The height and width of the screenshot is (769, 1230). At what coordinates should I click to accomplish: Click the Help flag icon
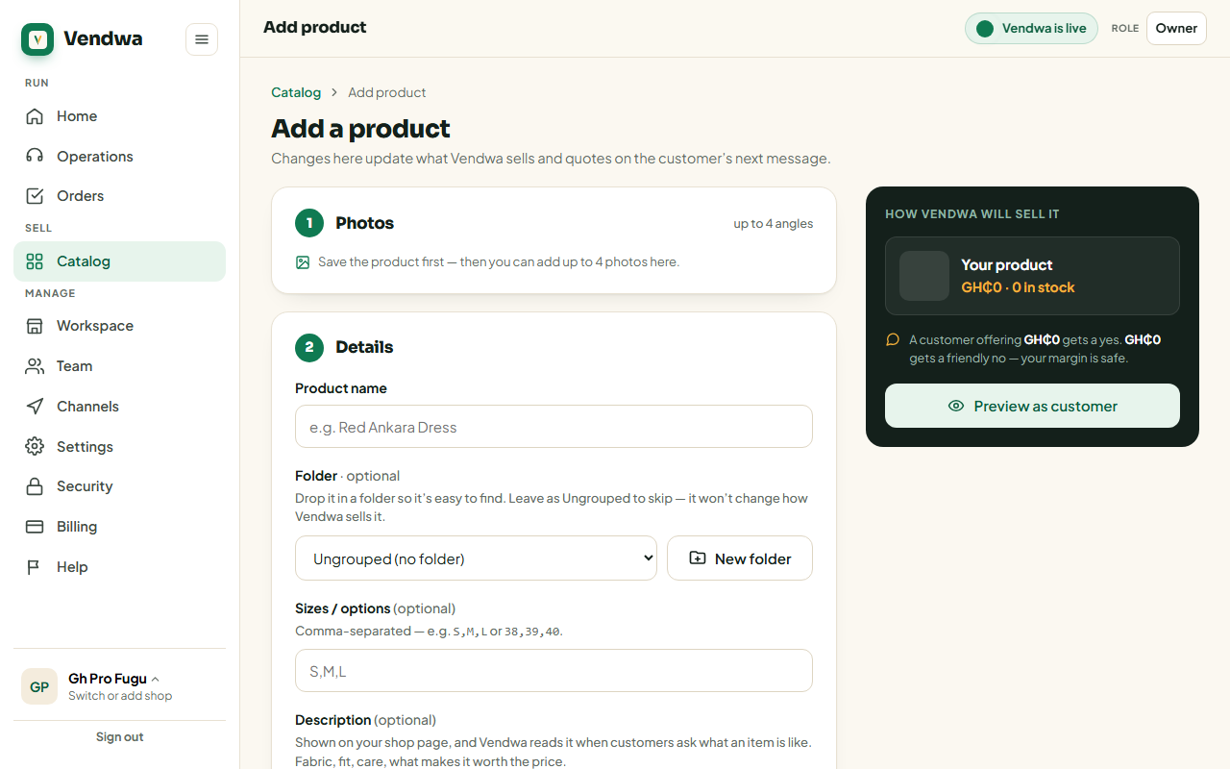(35, 567)
